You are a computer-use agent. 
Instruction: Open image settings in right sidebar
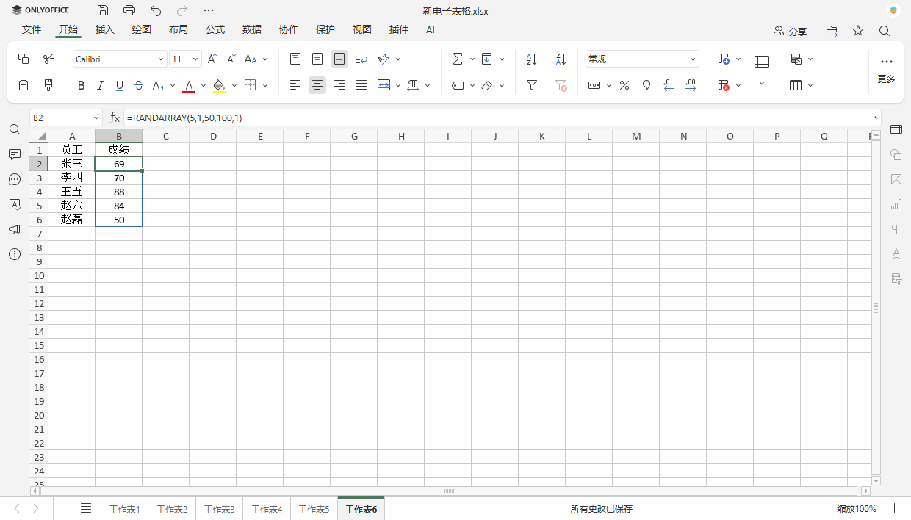896,179
